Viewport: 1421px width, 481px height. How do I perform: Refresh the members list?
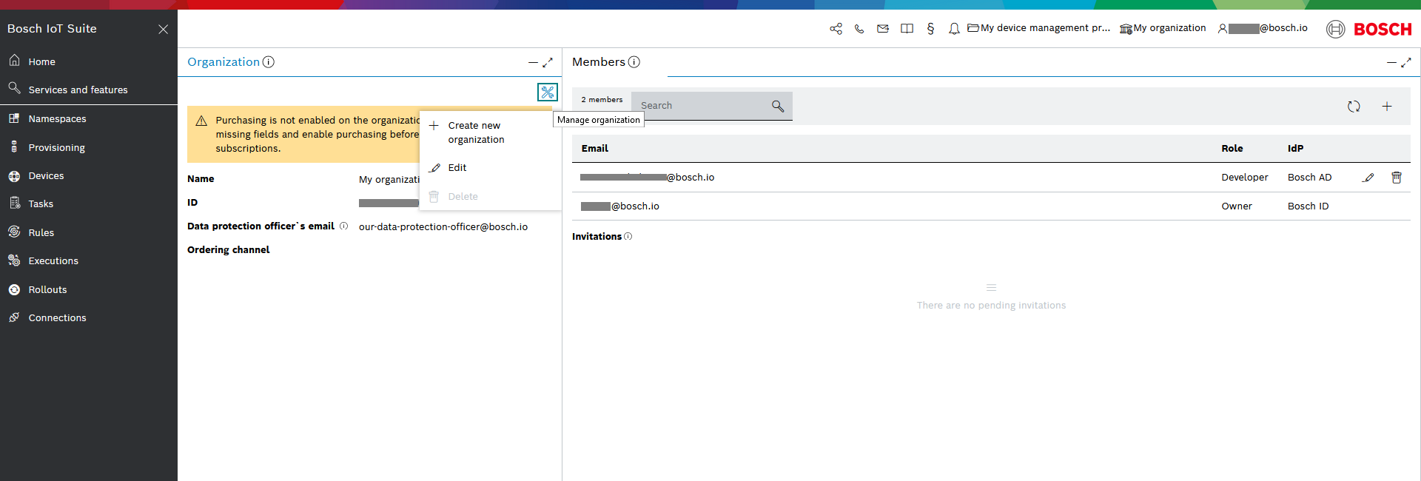[1354, 107]
